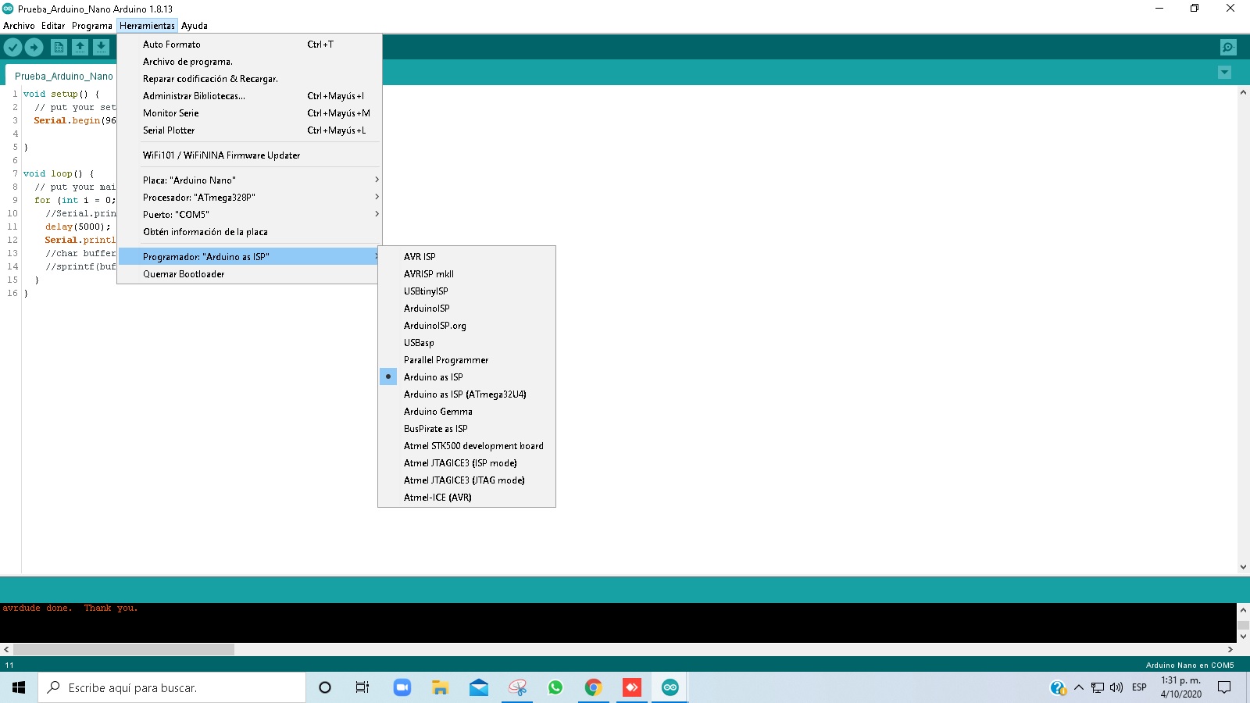Open the Mail app from the taskbar
Viewport: 1250px width, 703px height.
(x=478, y=687)
